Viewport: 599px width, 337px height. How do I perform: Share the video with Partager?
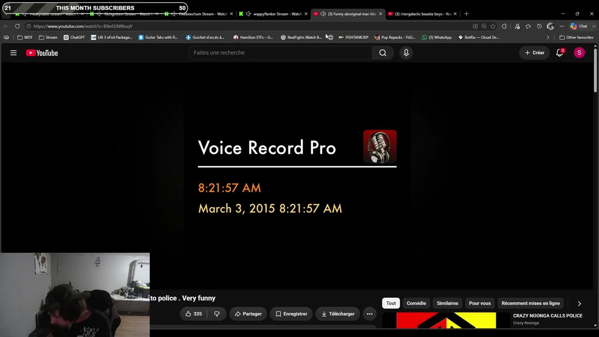[x=248, y=314]
